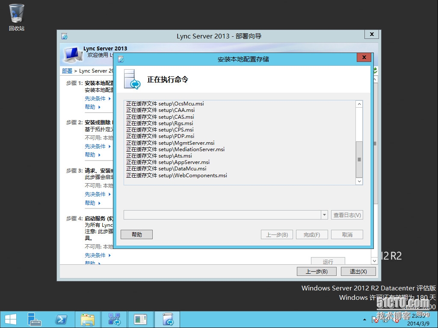Select the setup\MediationServer.msi log line
The height and width of the screenshot is (328, 438).
point(175,149)
